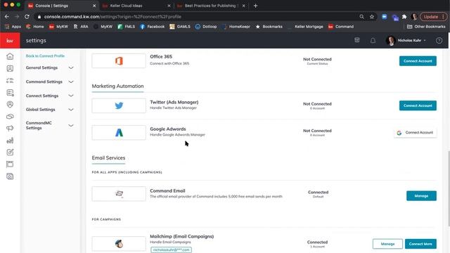Manage the Command Email service
The width and height of the screenshot is (450, 253).
point(421,196)
